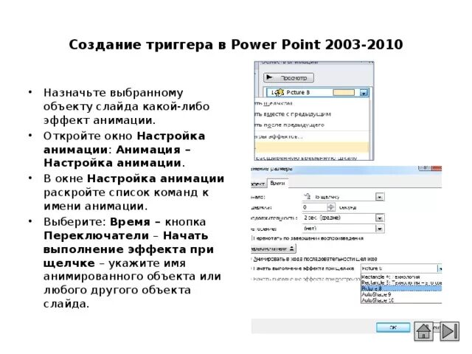
Task: Select the Picture 8 animation entry
Action: 317,92
